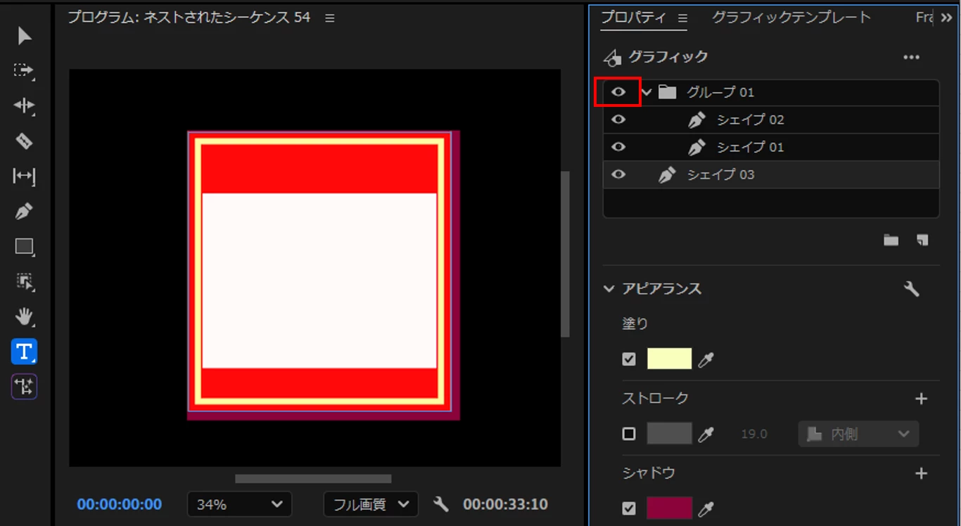Select the Remix selection tool
Image resolution: width=961 pixels, height=526 pixels.
(x=24, y=282)
